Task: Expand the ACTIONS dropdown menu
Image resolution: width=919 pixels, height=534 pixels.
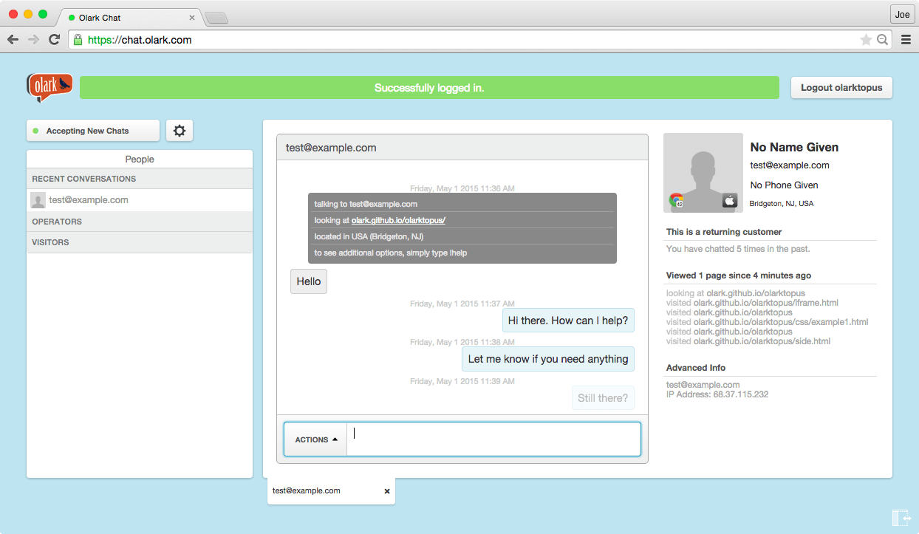Action: (315, 439)
